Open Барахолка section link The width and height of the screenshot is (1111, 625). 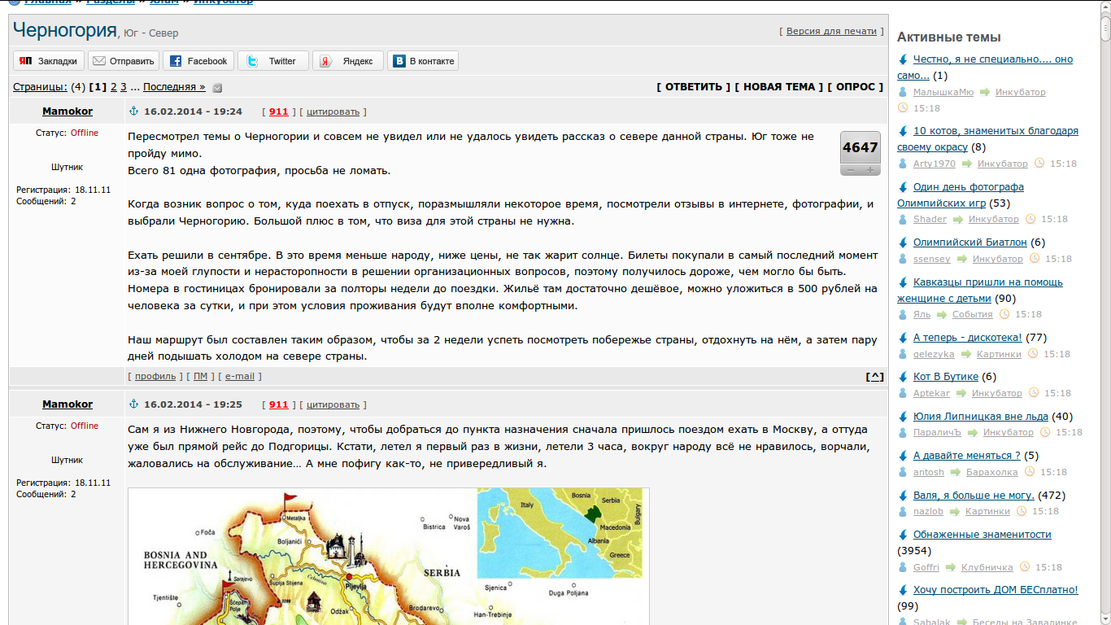point(992,472)
